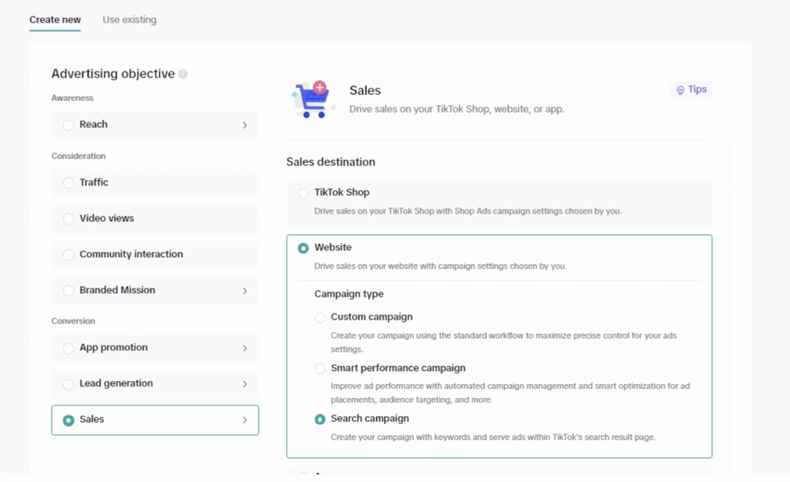Click the Sales shopping cart icon
This screenshot has height=482, width=790.
click(312, 99)
